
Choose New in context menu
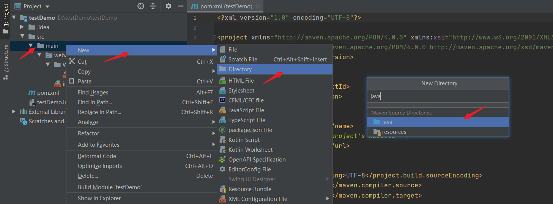(142, 50)
